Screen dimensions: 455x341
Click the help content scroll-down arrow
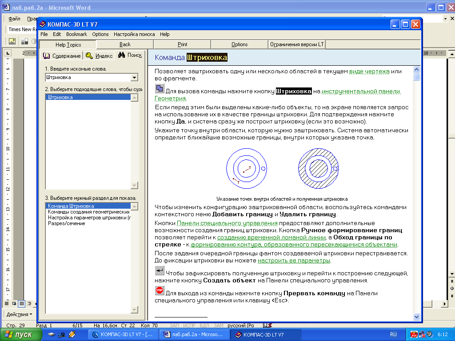point(416,317)
